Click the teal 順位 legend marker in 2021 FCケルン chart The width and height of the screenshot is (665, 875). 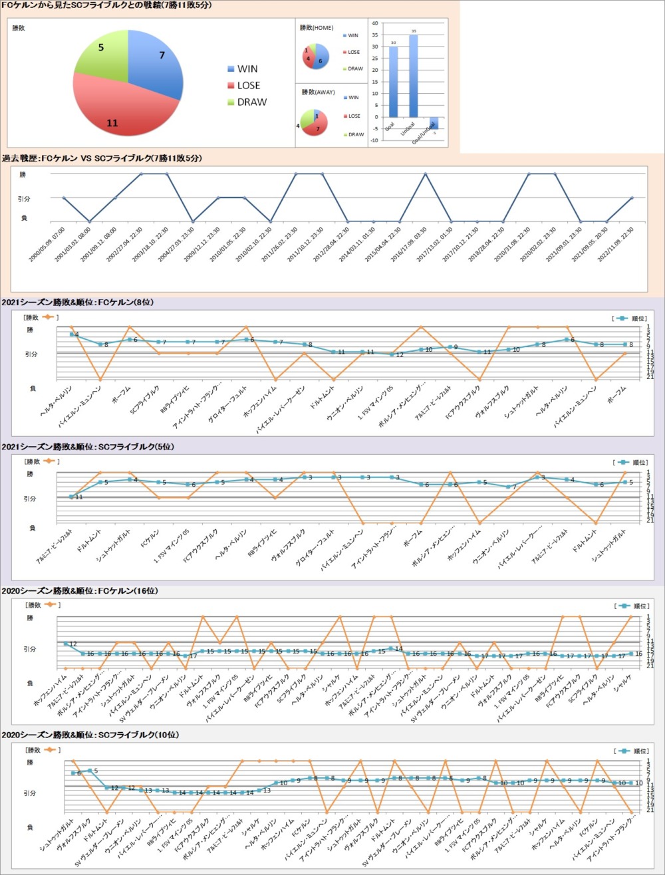click(622, 318)
